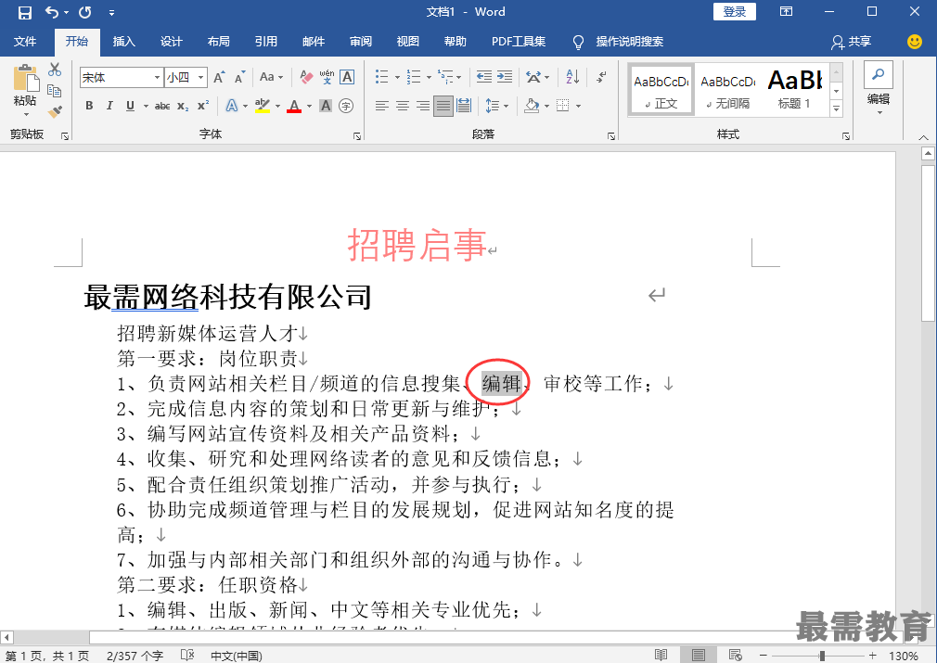Toggle justified alignment button
The width and height of the screenshot is (937, 663).
[x=443, y=106]
